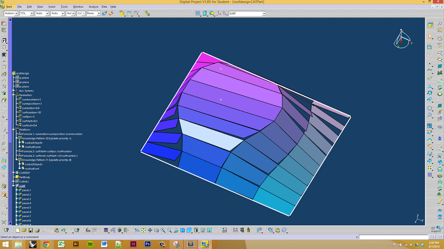
Task: Click the Open file folder icon
Action: (24, 230)
